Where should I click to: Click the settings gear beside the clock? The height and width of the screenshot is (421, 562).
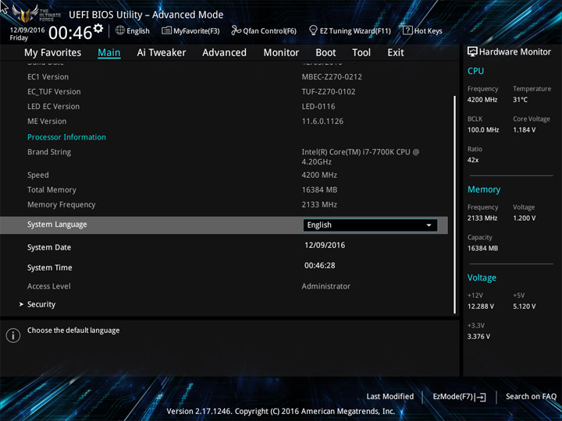click(98, 28)
